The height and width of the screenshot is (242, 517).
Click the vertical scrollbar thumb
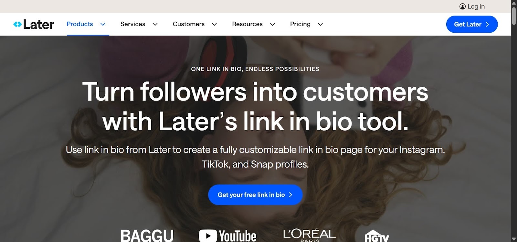(x=514, y=16)
